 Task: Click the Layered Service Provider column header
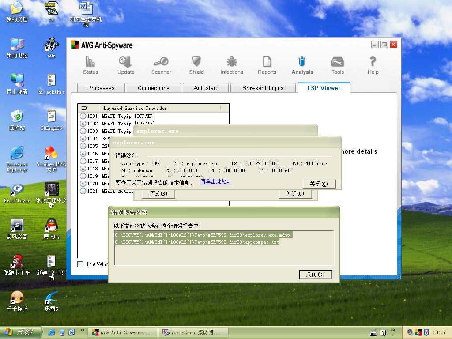coord(160,108)
